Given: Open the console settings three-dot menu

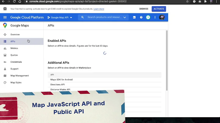Looking at the screenshot, I should click(155, 17).
